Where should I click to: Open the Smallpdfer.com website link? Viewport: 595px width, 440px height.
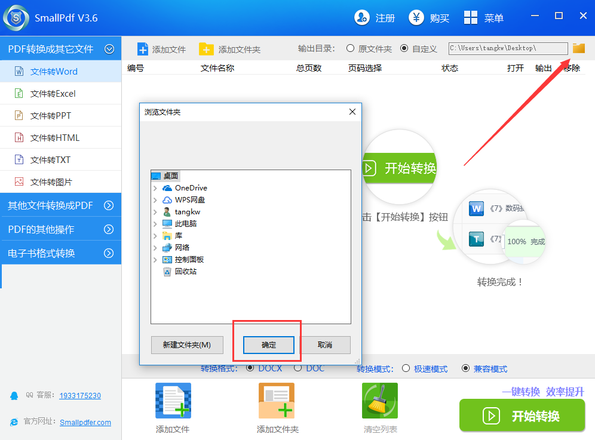click(85, 422)
